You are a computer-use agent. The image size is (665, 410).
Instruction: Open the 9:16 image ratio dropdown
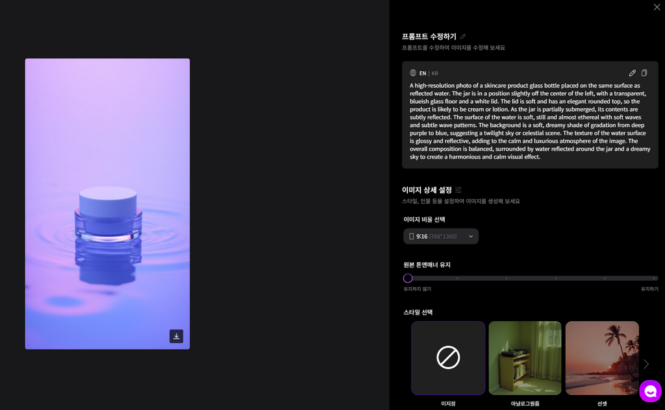pos(441,236)
